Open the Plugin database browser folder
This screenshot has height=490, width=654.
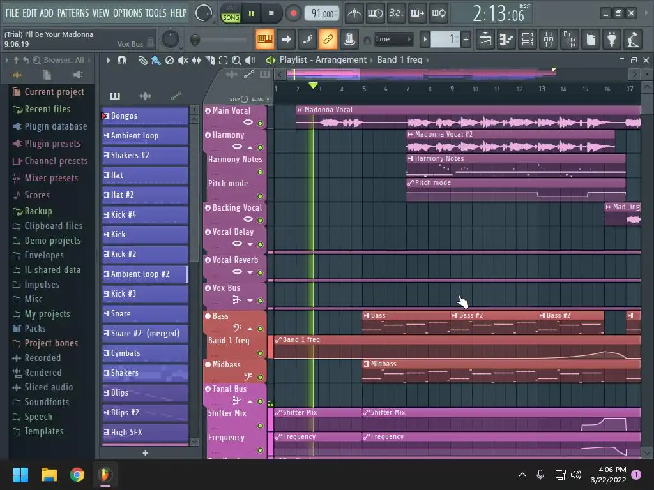50,126
